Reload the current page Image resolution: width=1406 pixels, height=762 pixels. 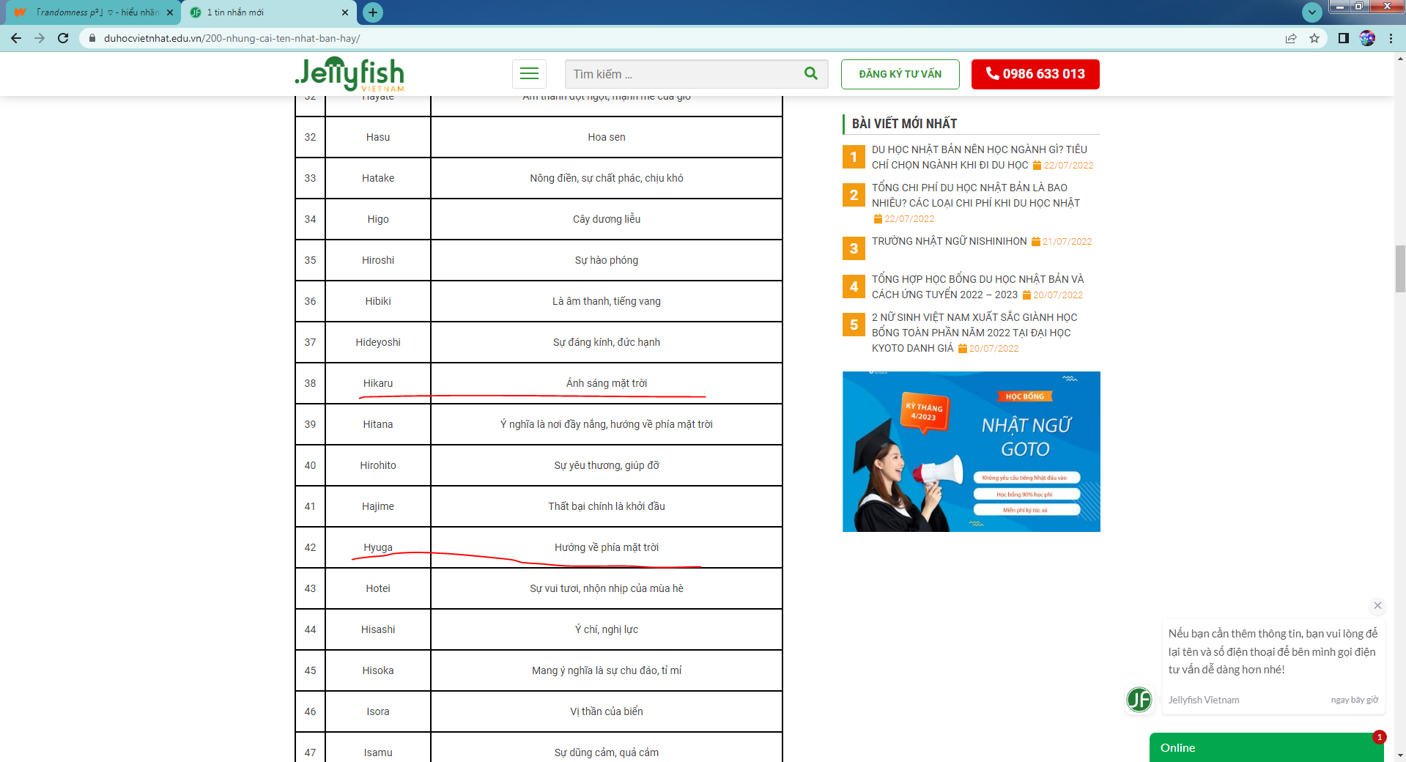[x=63, y=38]
